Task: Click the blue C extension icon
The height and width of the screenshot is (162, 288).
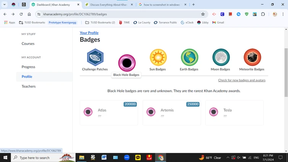Action: (222, 14)
